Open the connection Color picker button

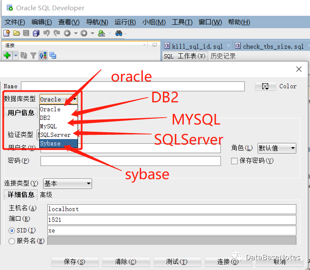tap(265, 87)
